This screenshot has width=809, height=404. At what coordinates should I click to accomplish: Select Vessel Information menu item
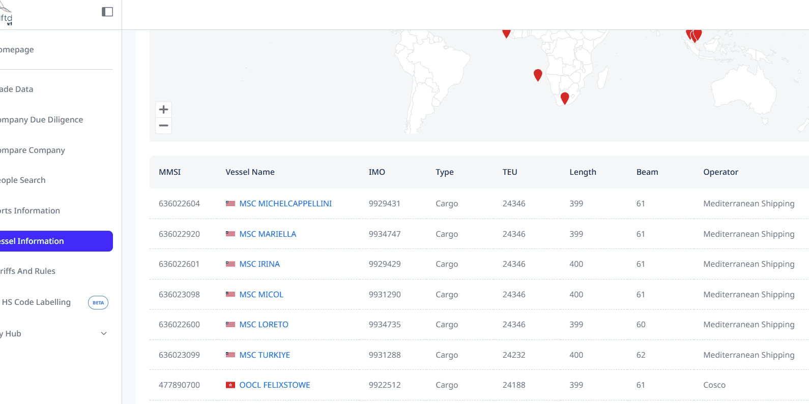[56, 241]
